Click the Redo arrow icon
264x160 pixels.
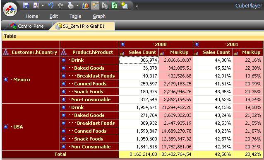60,6
